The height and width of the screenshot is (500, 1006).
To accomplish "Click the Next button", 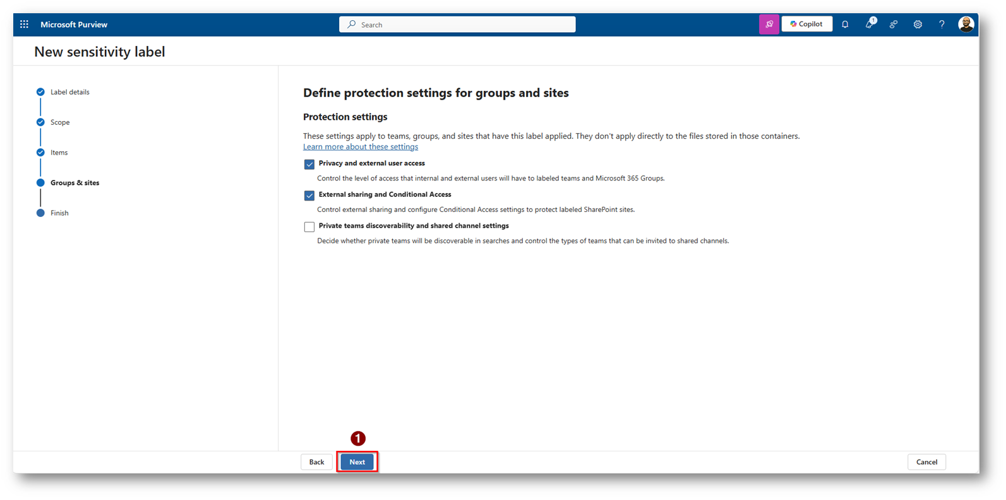I will click(357, 462).
